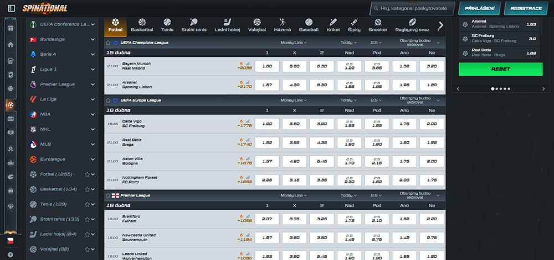The height and width of the screenshot is (260, 554).
Task: Select the Lední hokej sport tab
Action: click(228, 26)
